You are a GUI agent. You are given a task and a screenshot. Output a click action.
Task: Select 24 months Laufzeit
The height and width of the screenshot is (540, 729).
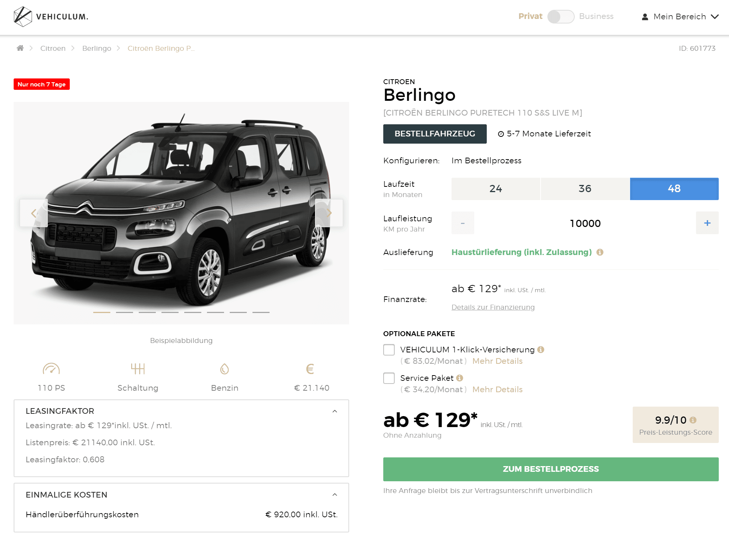495,189
